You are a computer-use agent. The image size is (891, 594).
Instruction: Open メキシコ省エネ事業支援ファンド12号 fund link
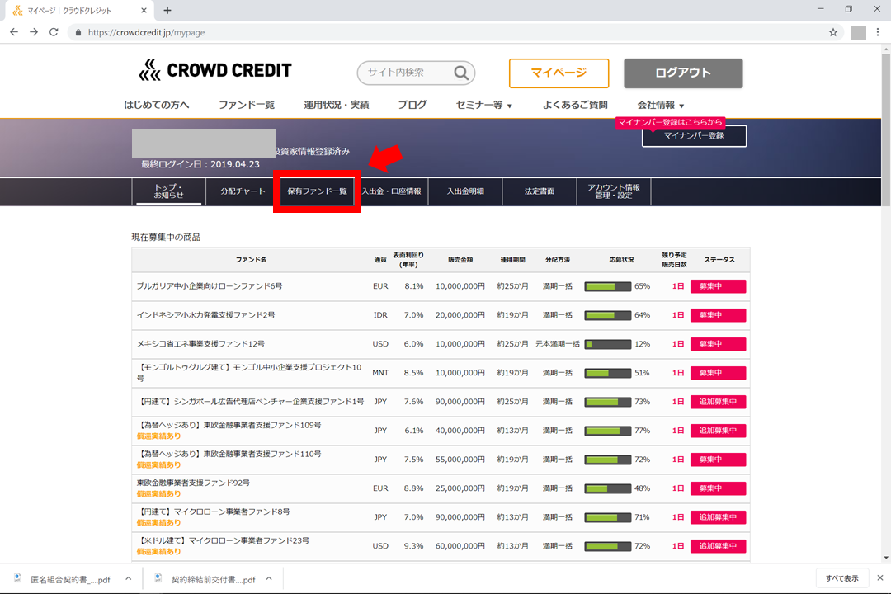(200, 344)
